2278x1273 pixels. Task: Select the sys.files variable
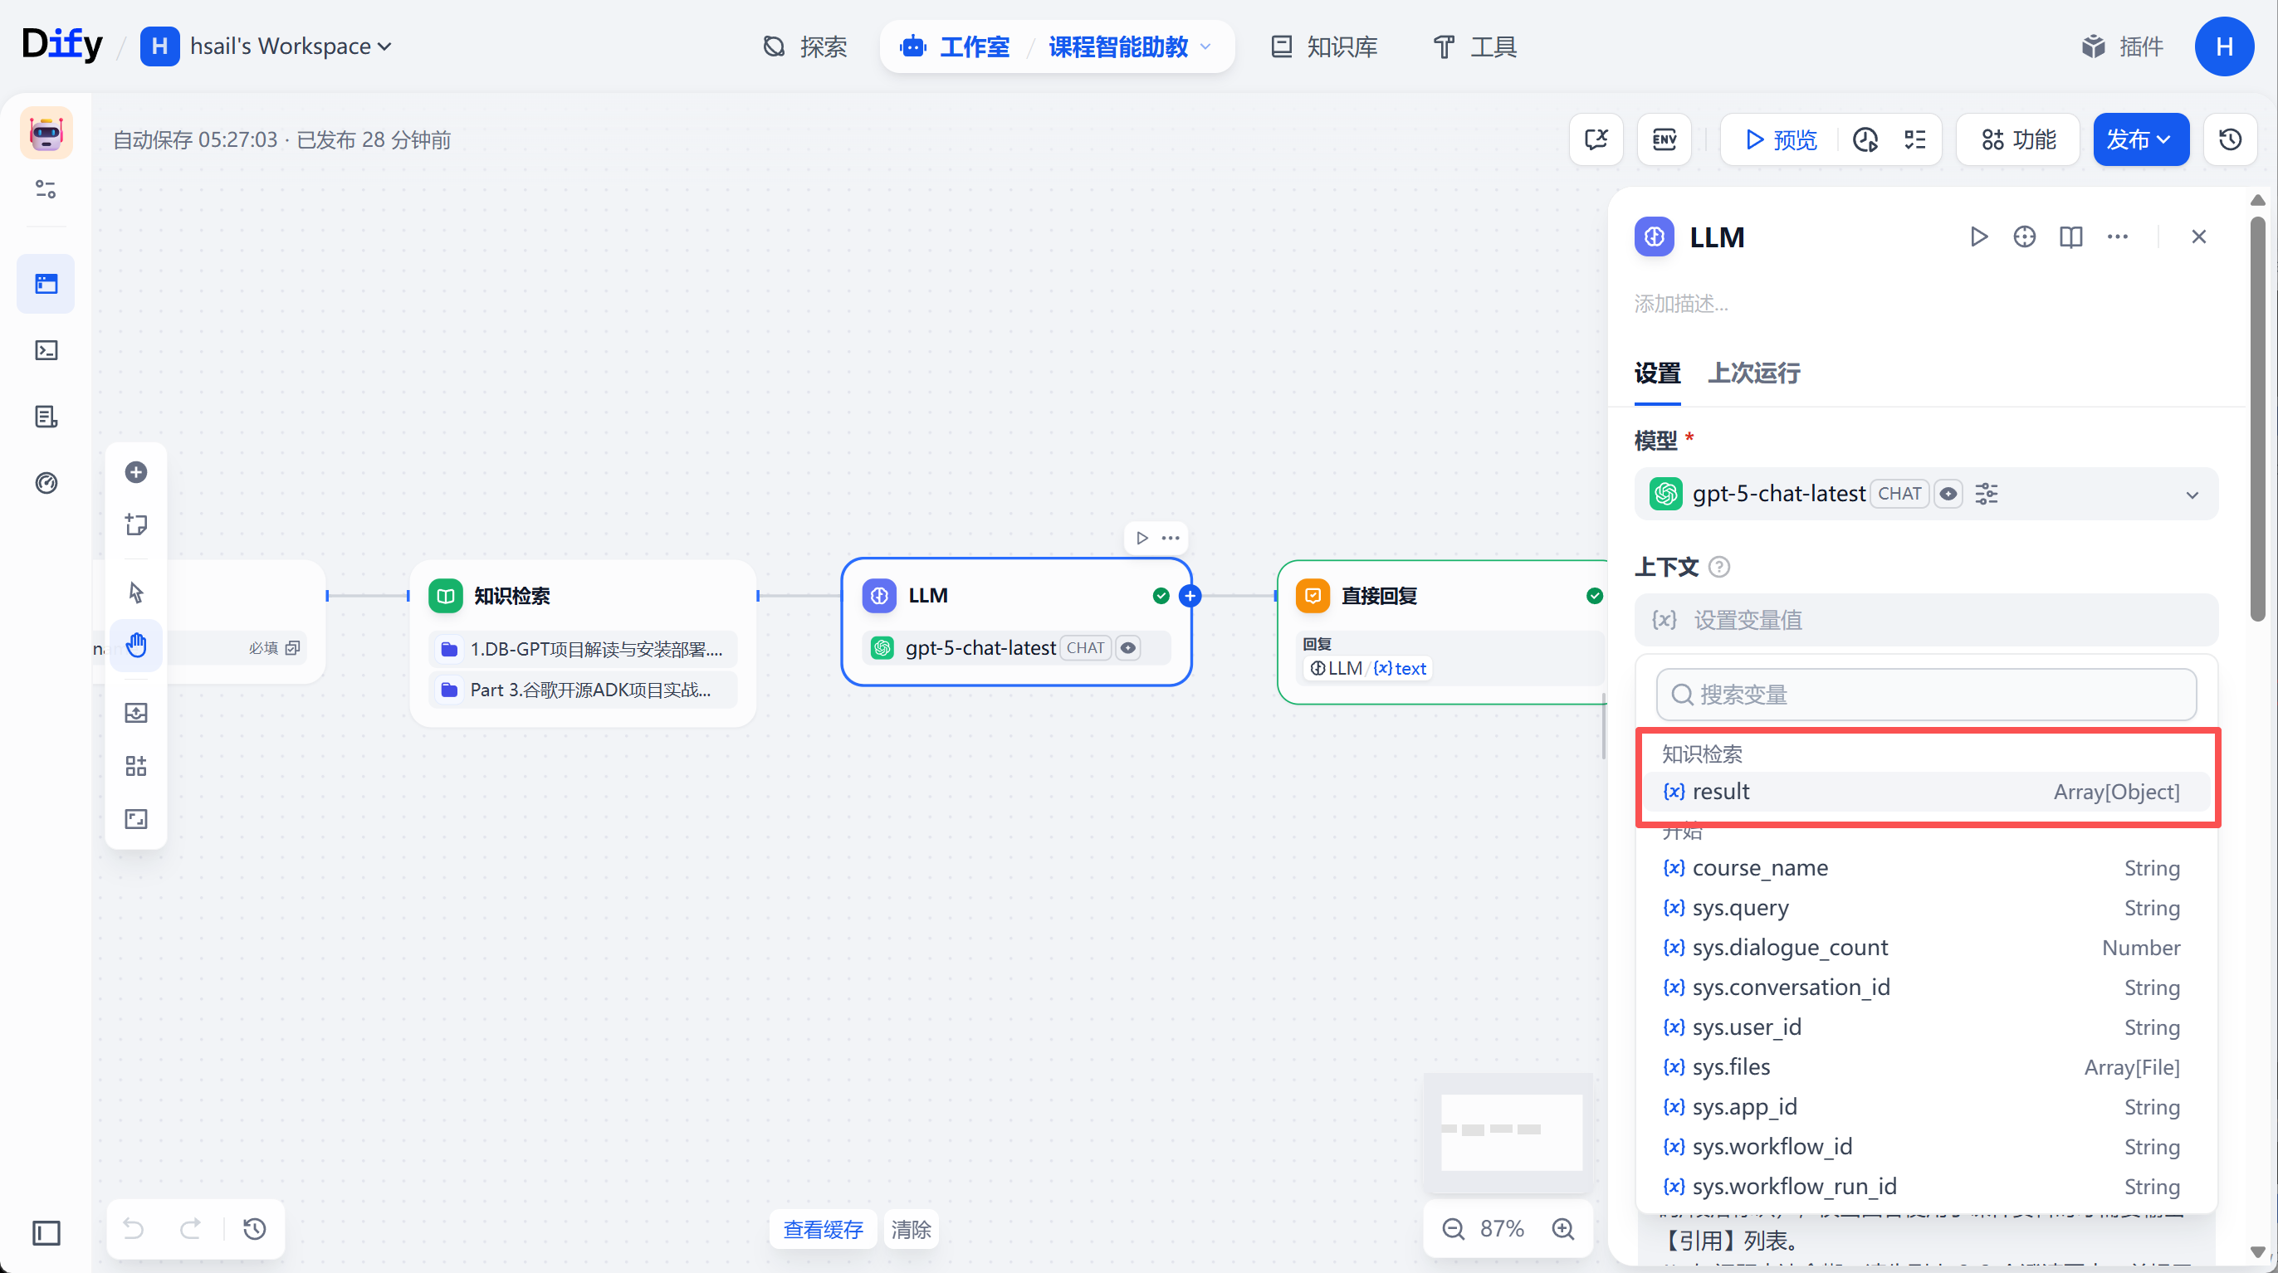coord(1926,1067)
